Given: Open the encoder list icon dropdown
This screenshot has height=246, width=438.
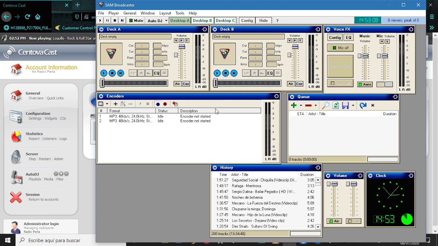Looking at the screenshot, I should coord(107,104).
